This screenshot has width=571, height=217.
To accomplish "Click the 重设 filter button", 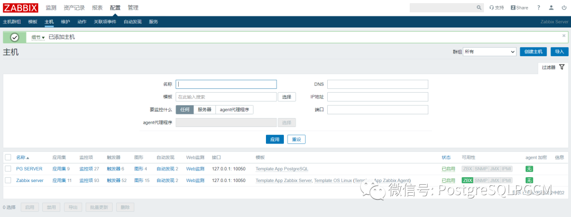I will pyautogui.click(x=297, y=139).
